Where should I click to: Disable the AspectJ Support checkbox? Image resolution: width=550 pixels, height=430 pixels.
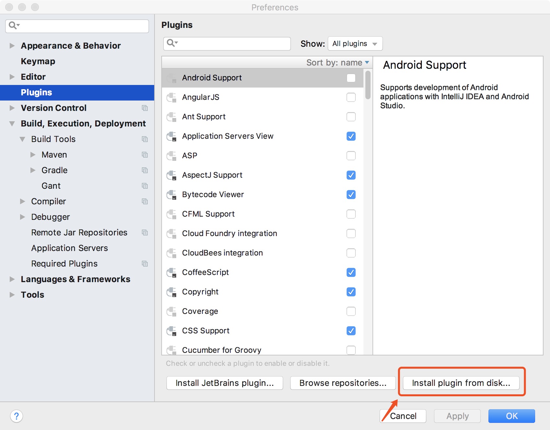(351, 175)
